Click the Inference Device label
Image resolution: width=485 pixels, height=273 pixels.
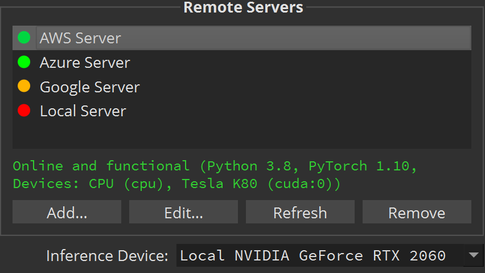tap(107, 256)
